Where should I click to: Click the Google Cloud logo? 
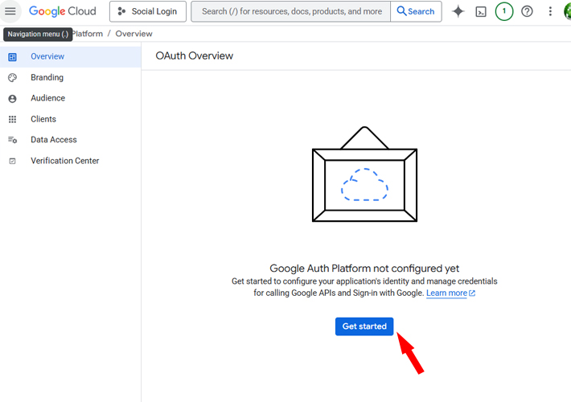tap(63, 11)
